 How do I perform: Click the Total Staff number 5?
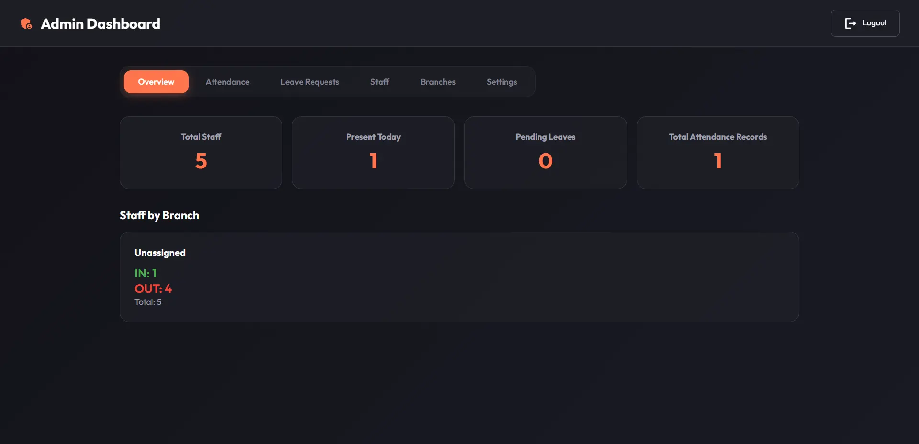pos(201,161)
